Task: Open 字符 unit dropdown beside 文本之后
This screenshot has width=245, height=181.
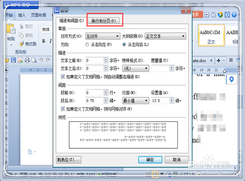Action: click(x=114, y=68)
